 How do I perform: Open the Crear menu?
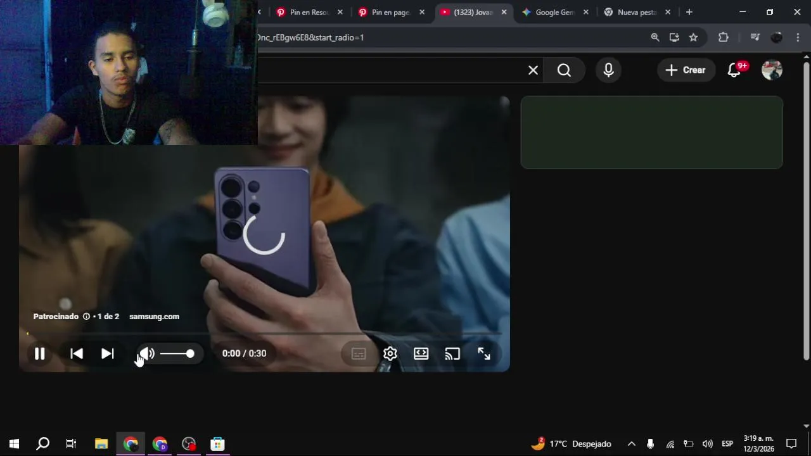[x=686, y=70]
